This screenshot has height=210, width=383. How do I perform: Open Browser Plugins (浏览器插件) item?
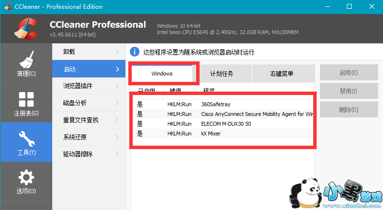[x=89, y=86]
